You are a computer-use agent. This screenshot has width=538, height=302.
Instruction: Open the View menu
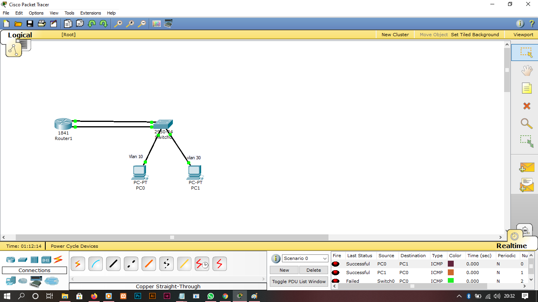coord(54,13)
